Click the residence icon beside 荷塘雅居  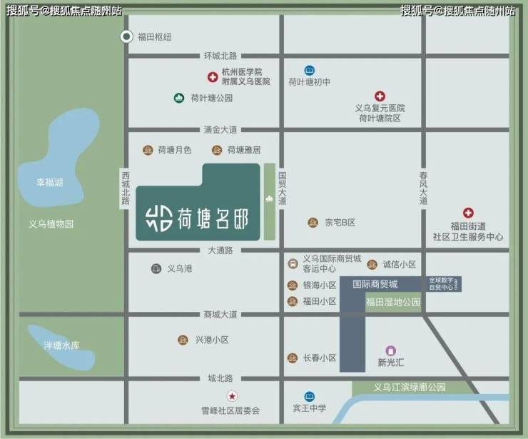(x=217, y=150)
